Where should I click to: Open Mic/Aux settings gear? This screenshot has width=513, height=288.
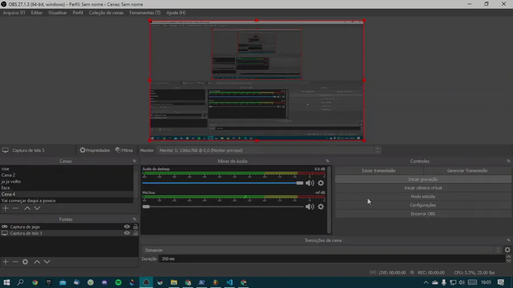[321, 207]
